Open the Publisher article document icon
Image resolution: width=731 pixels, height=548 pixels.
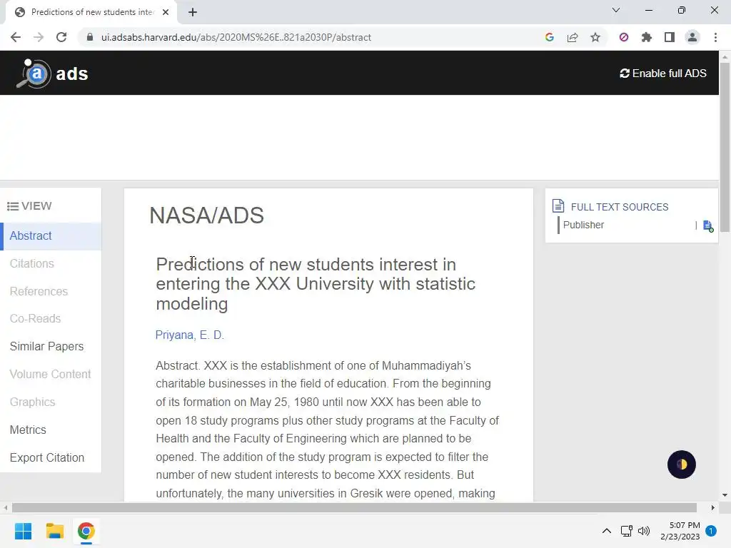pyautogui.click(x=707, y=226)
